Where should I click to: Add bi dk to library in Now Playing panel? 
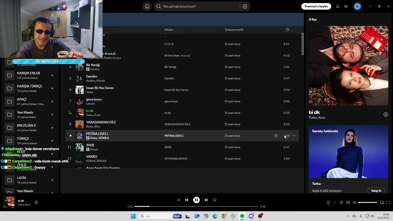[x=386, y=114]
